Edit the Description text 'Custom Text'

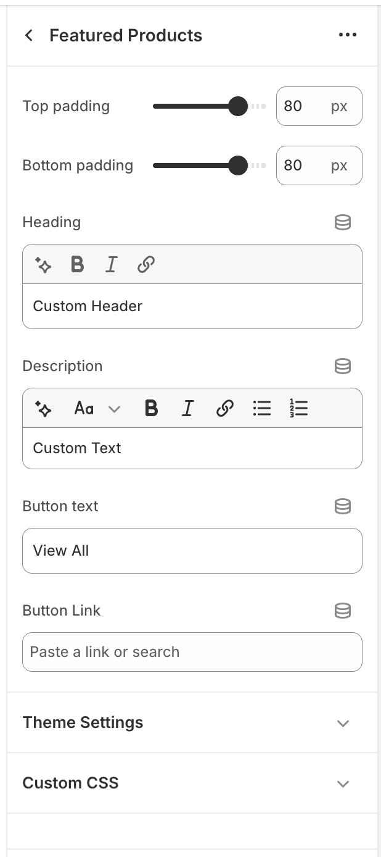[x=192, y=448]
